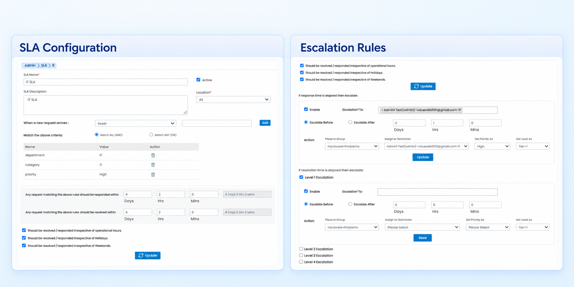Go to Admin breadcrumb
The height and width of the screenshot is (287, 574).
point(30,65)
